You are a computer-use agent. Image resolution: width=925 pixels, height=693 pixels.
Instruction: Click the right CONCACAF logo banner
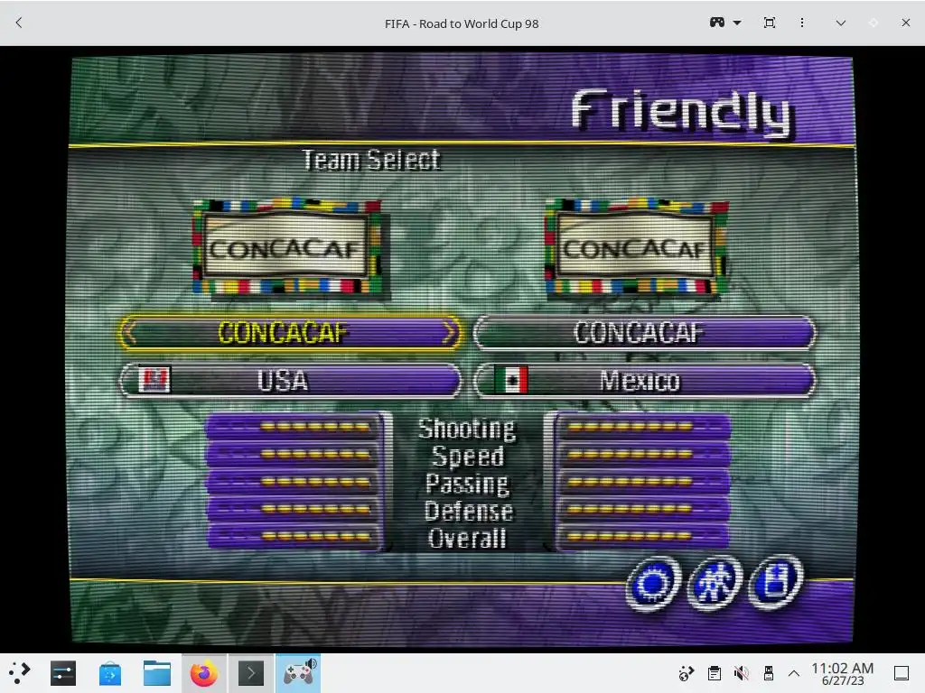(637, 248)
